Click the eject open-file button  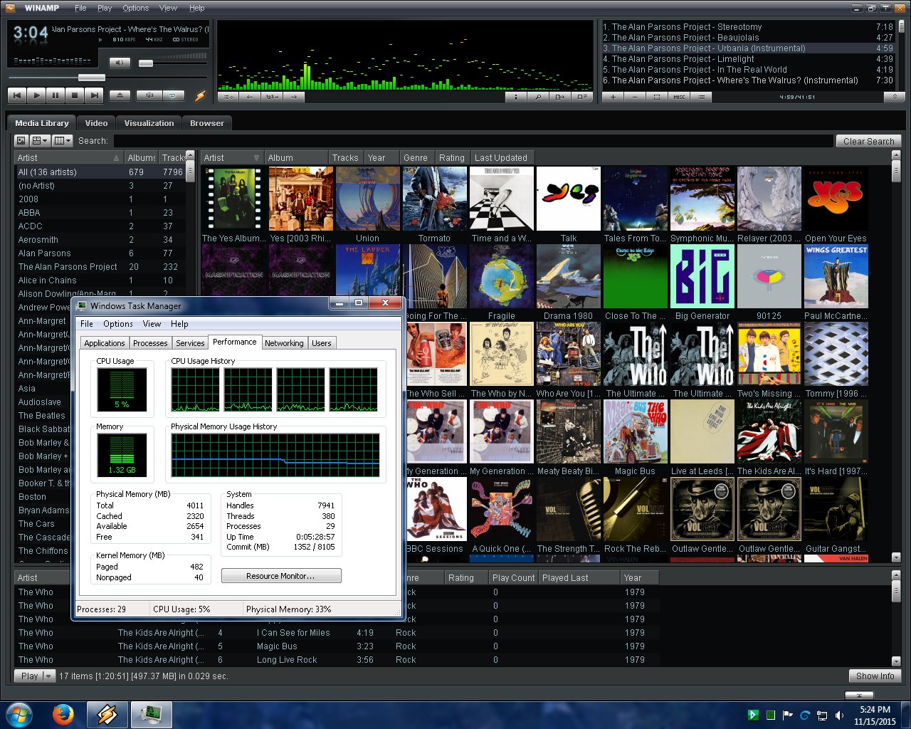tap(120, 95)
